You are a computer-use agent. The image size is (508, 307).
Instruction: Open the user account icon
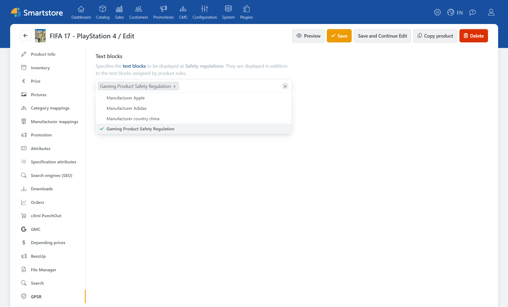[491, 12]
